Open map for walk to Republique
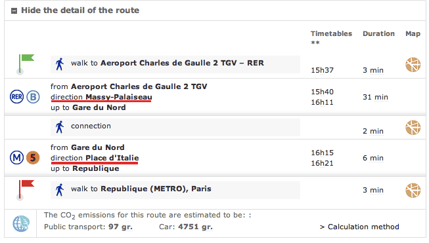Viewport: 429px width, 243px height. 413,190
